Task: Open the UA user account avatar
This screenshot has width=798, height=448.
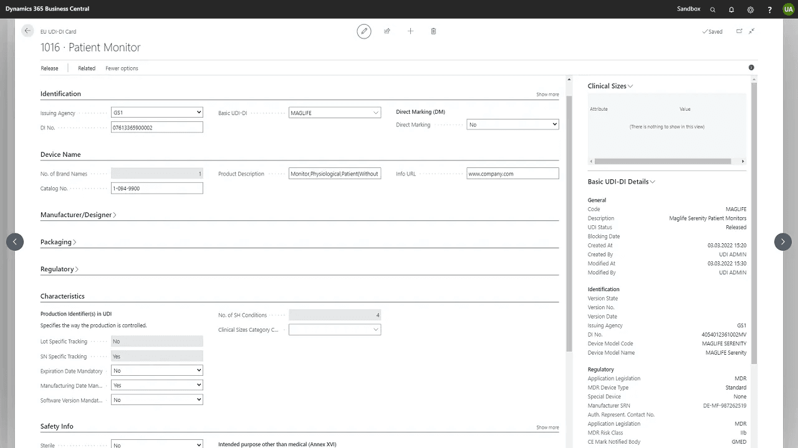Action: coord(788,9)
